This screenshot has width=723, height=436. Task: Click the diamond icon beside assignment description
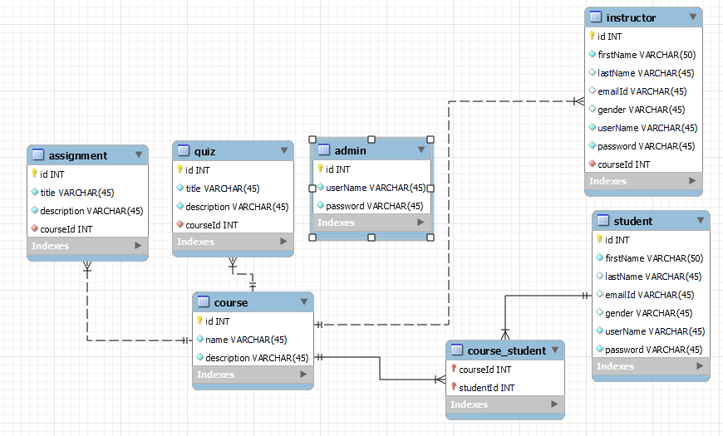(35, 210)
